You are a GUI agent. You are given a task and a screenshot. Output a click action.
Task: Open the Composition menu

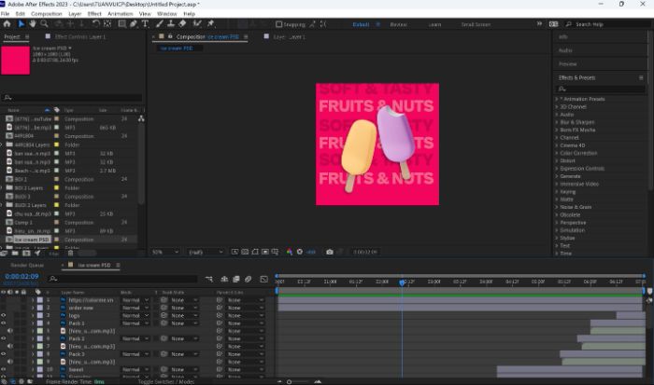pyautogui.click(x=47, y=14)
